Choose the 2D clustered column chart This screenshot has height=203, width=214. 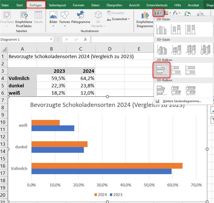161,30
